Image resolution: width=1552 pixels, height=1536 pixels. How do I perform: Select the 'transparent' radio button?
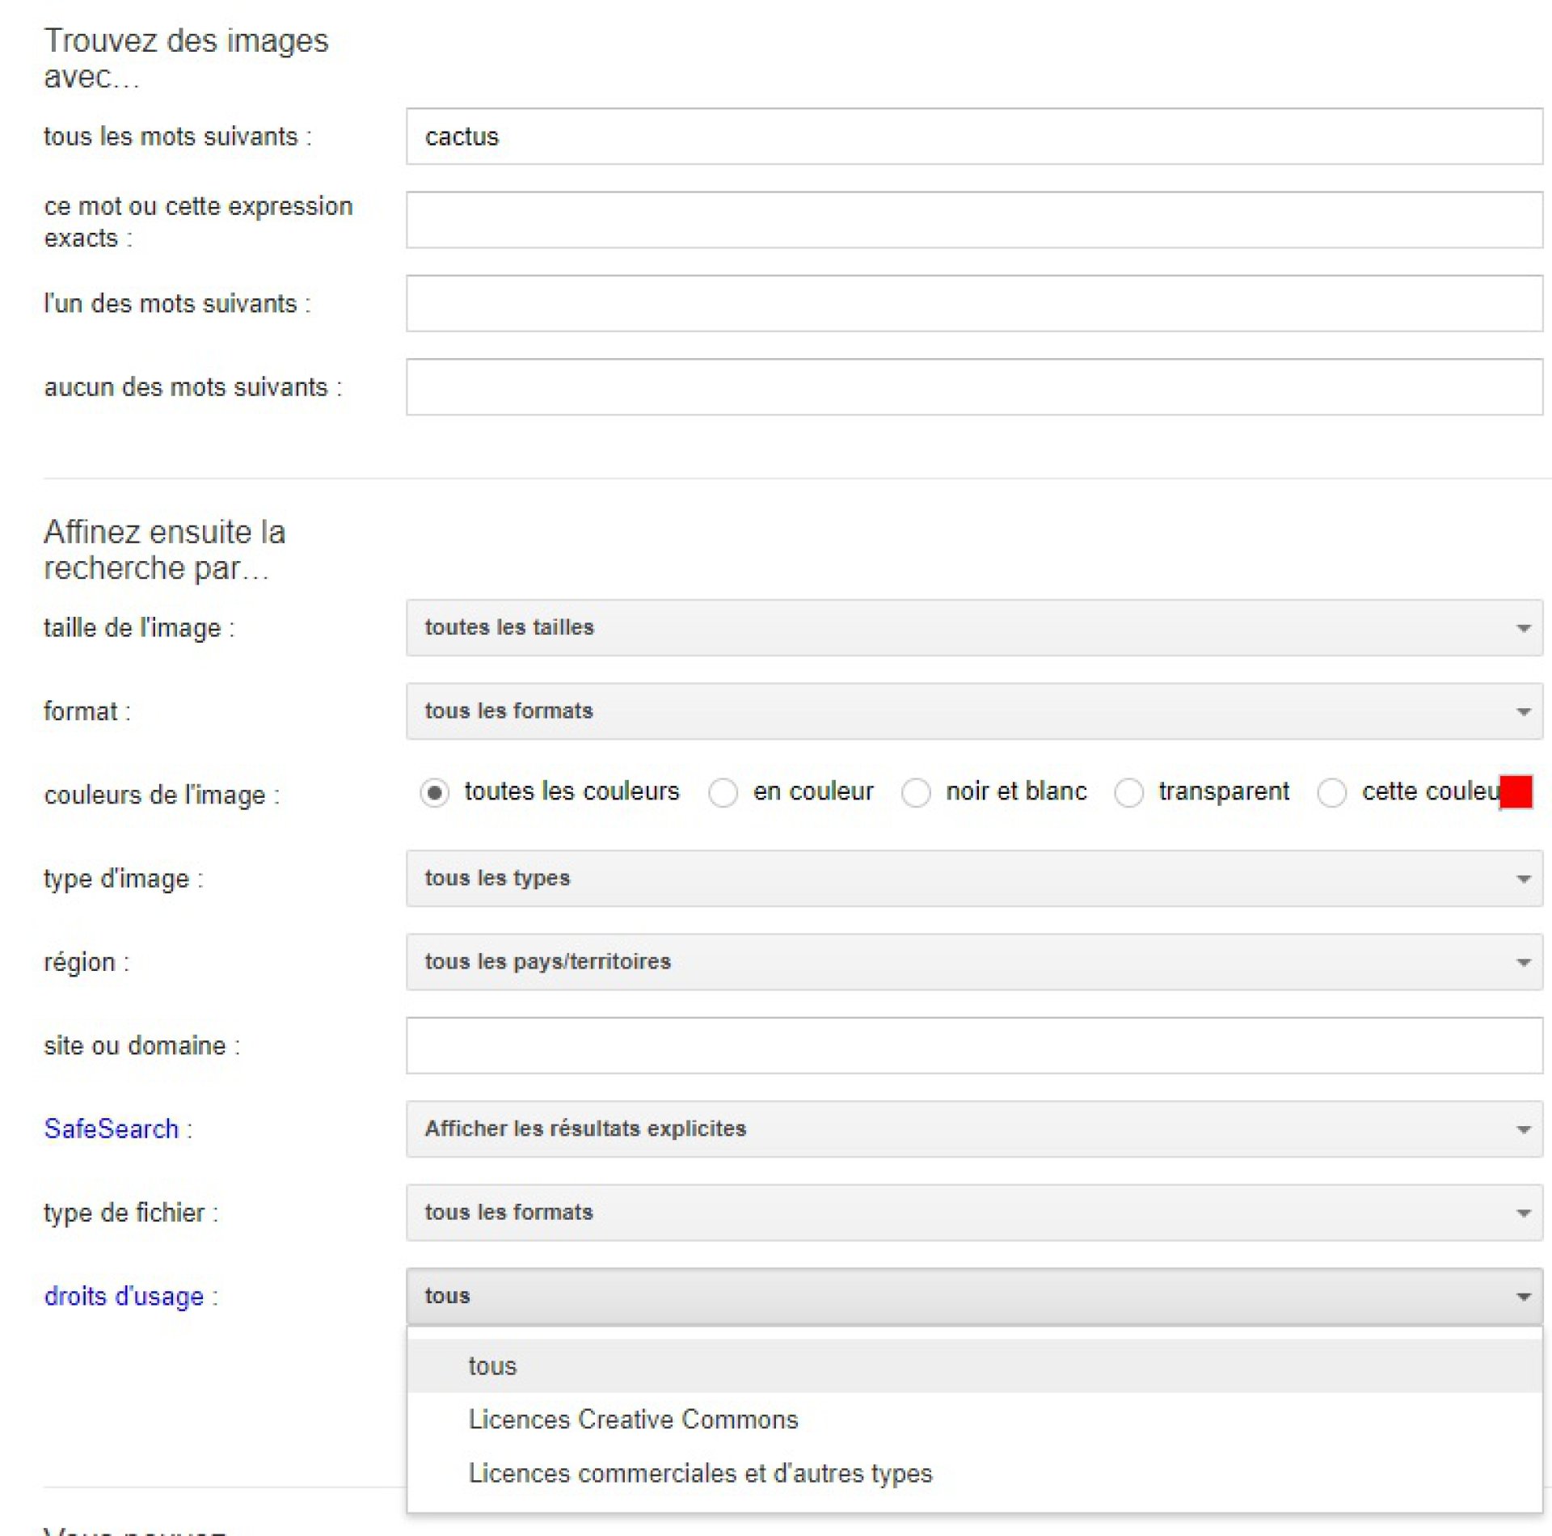1128,793
